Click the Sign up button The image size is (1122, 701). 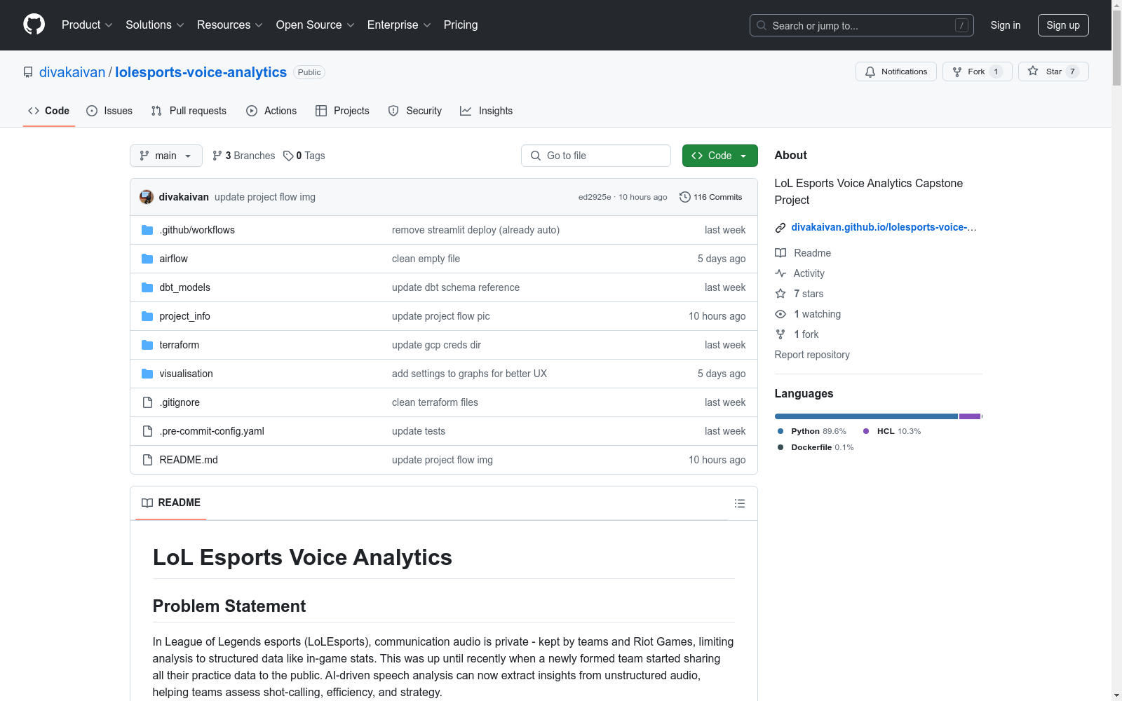coord(1063,25)
